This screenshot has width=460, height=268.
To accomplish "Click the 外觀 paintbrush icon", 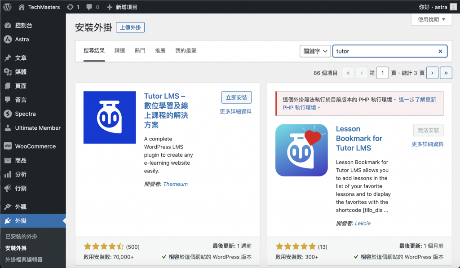I will 8,206.
